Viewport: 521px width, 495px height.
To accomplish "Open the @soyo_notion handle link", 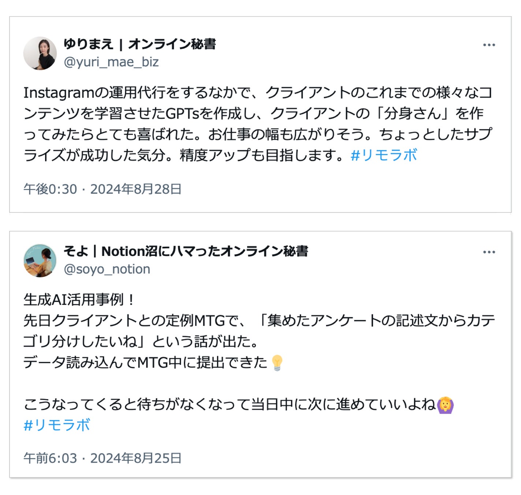I will 107,269.
